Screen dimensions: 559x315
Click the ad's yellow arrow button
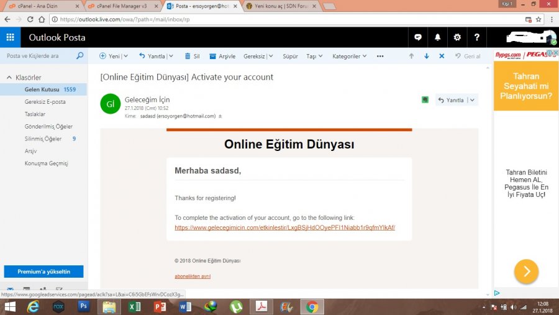coord(526,272)
